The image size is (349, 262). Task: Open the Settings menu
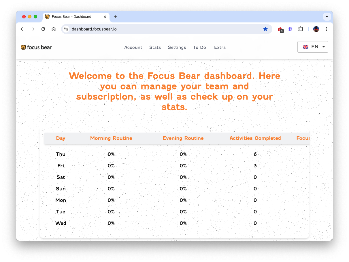[x=177, y=47]
